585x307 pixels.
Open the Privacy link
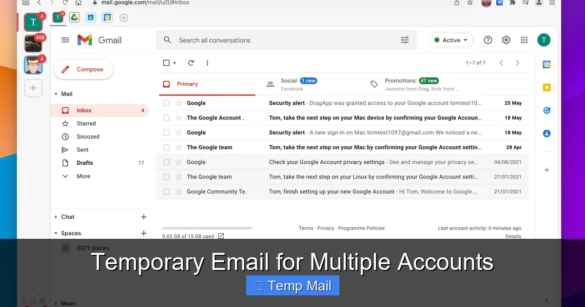pyautogui.click(x=326, y=228)
